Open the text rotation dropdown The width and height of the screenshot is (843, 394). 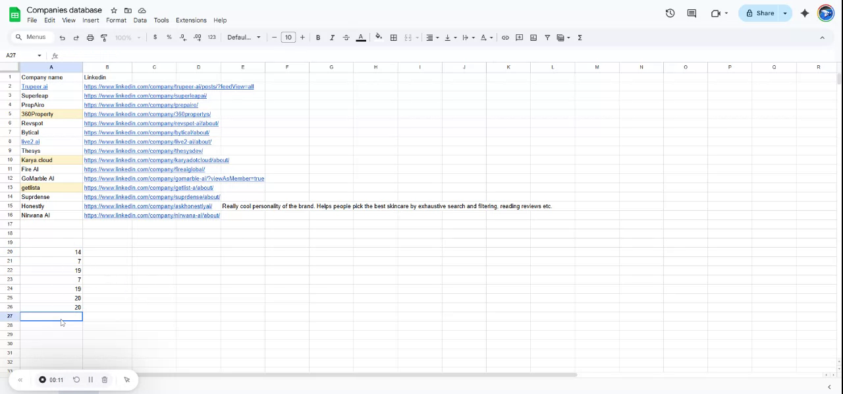[x=487, y=38]
